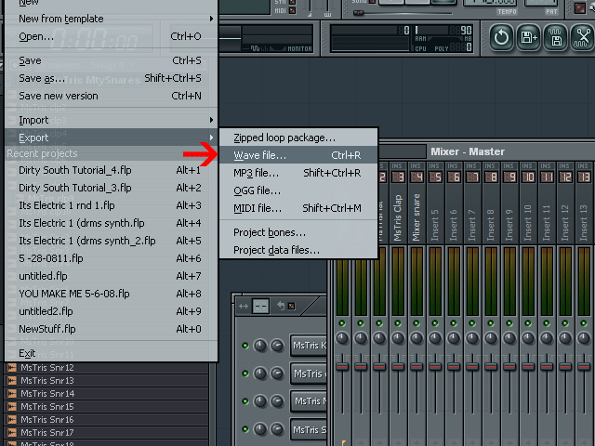This screenshot has width=595, height=446.
Task: Select MsTris Snr14 in the browser list
Action: (x=47, y=394)
